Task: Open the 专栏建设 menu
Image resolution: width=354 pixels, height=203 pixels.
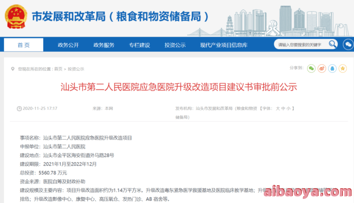Action: click(x=139, y=45)
